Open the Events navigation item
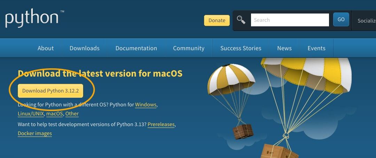This screenshot has width=376, height=158. tap(316, 48)
